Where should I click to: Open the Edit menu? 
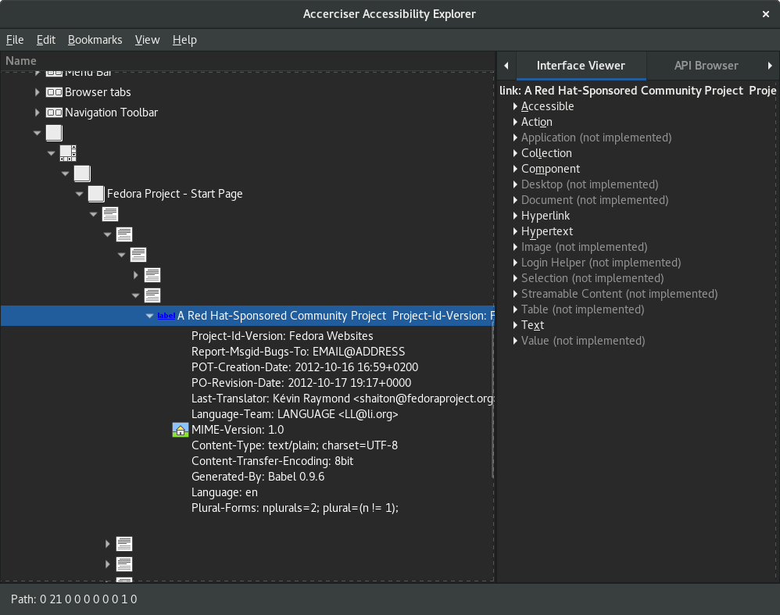(46, 40)
